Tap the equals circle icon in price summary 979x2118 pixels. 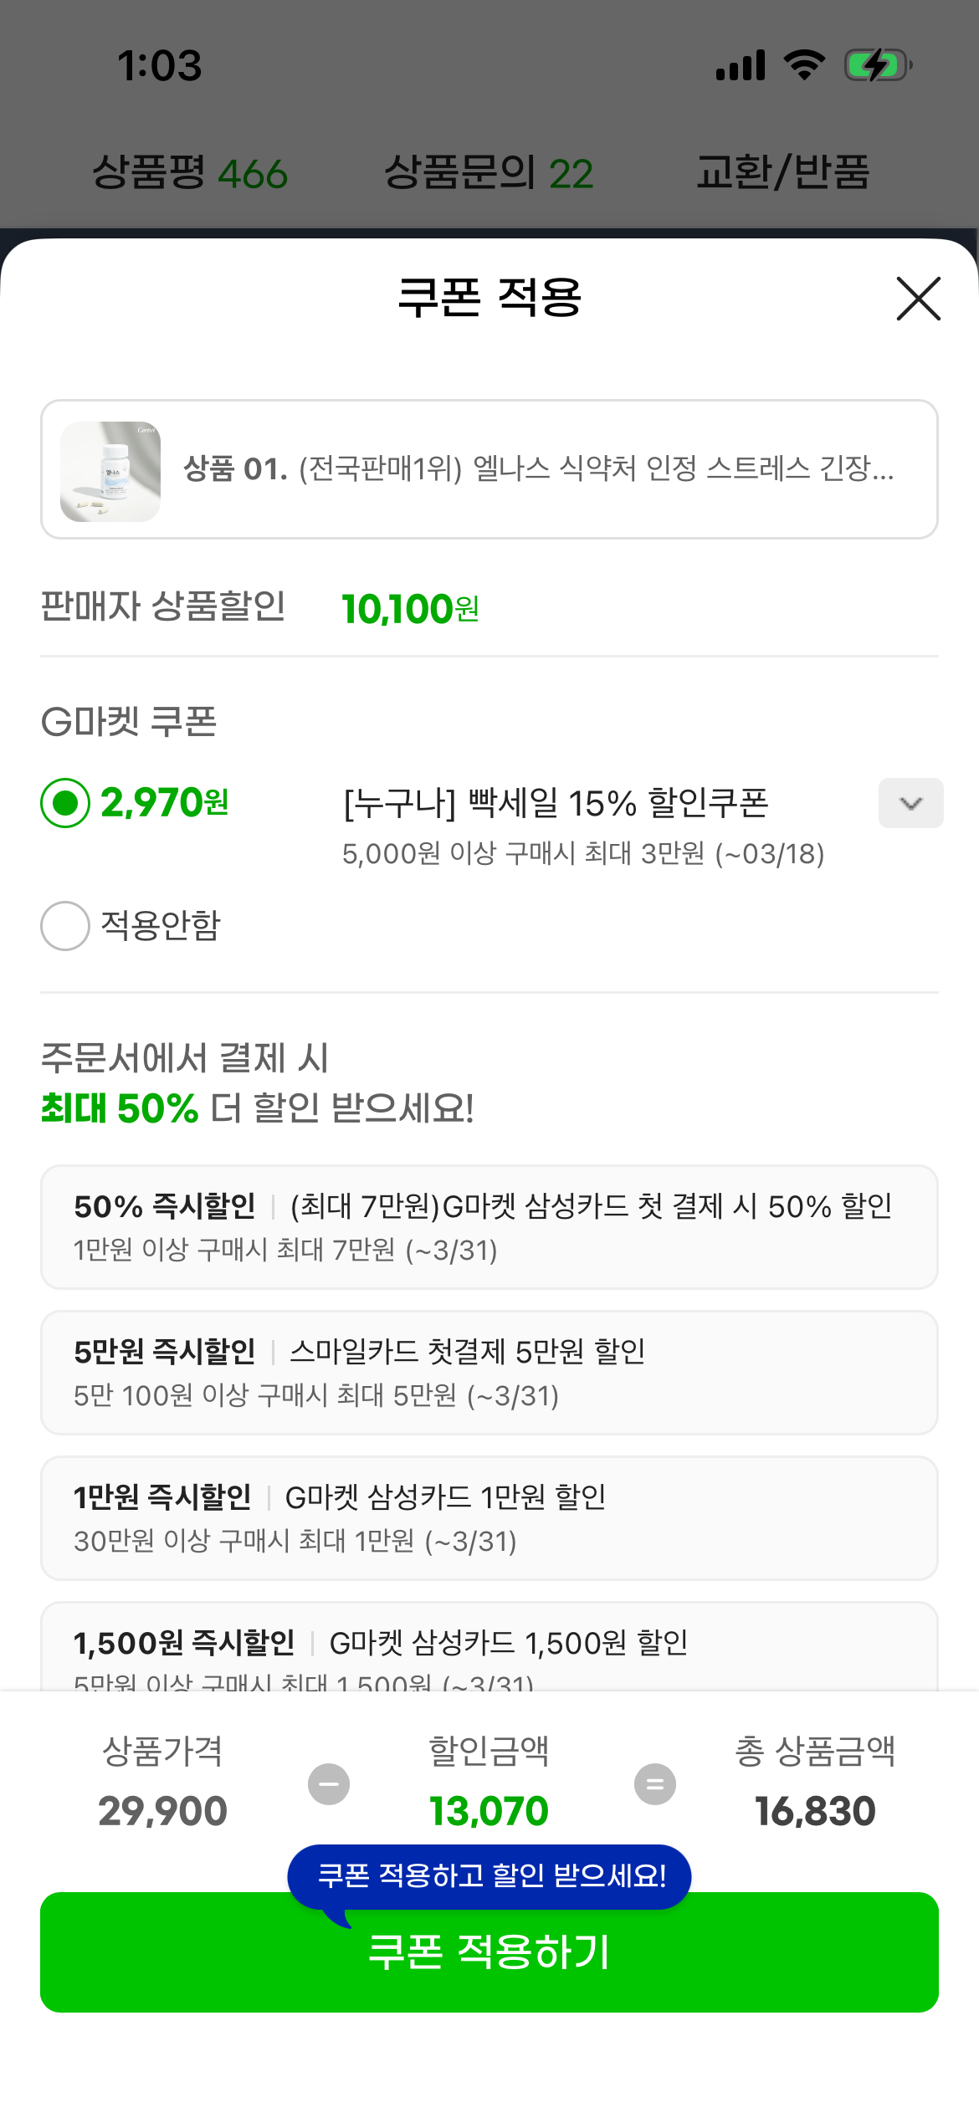pos(655,1784)
